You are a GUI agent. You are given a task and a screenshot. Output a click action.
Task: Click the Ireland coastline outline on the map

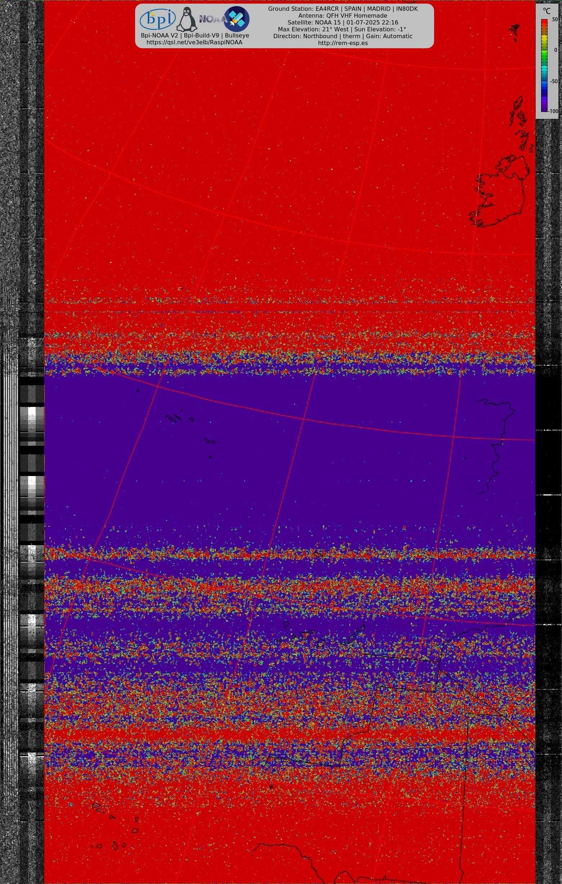point(500,191)
